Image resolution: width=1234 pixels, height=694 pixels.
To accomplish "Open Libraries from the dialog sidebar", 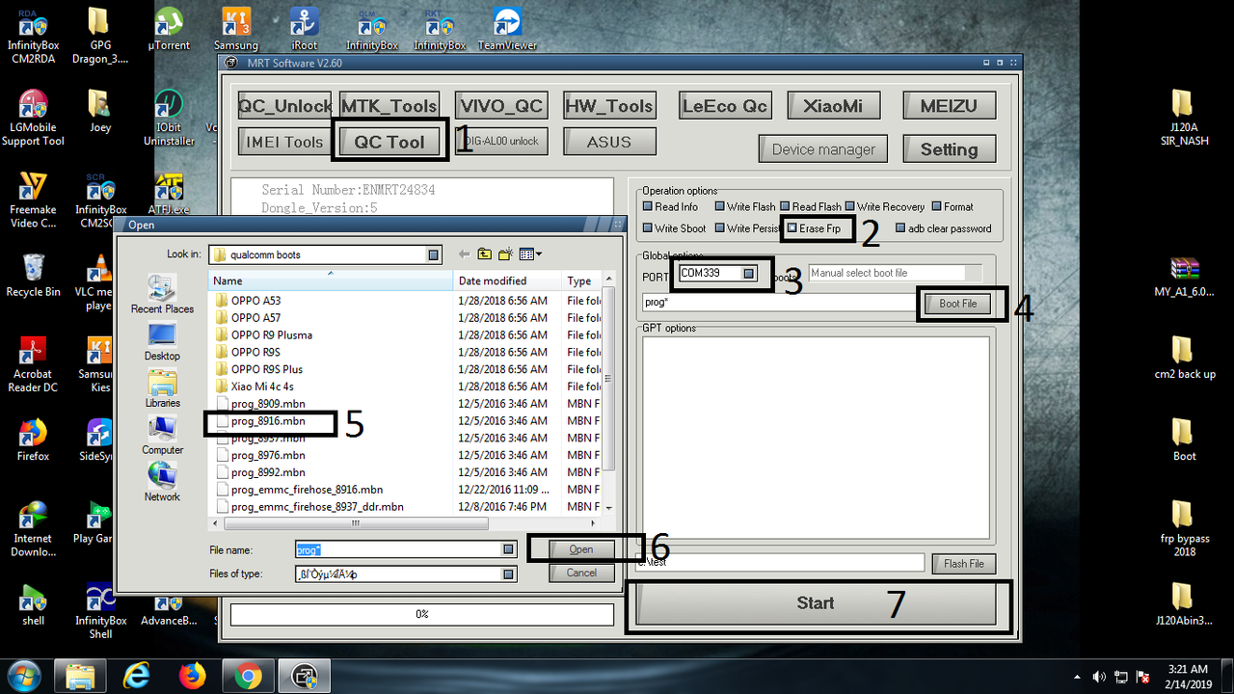I will pyautogui.click(x=162, y=387).
